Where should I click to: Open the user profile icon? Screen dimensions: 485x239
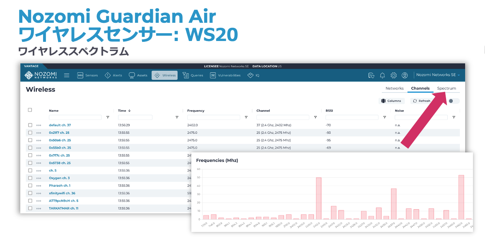pyautogui.click(x=405, y=75)
